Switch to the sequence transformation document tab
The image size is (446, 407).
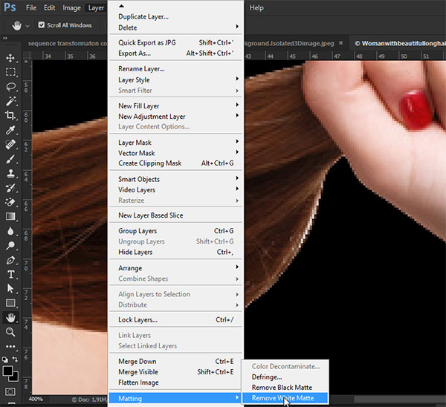67,43
